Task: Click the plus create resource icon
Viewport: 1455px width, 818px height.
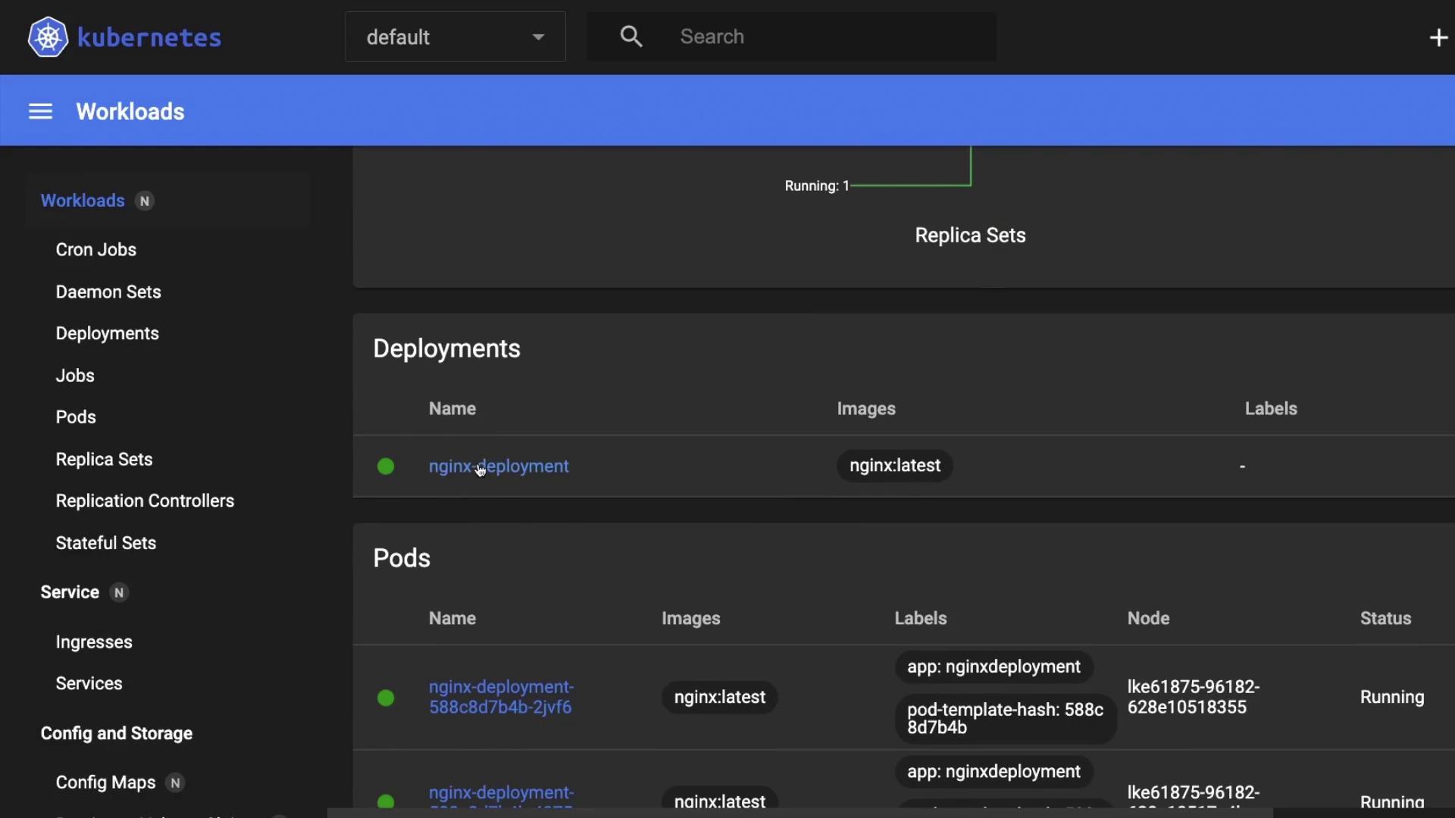Action: point(1438,37)
